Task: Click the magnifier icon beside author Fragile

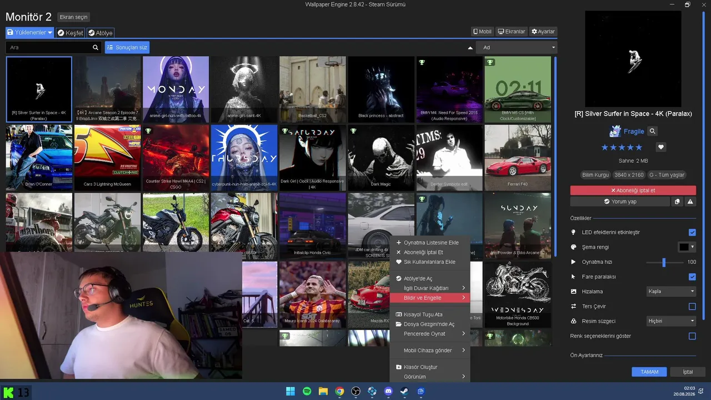Action: tap(653, 131)
